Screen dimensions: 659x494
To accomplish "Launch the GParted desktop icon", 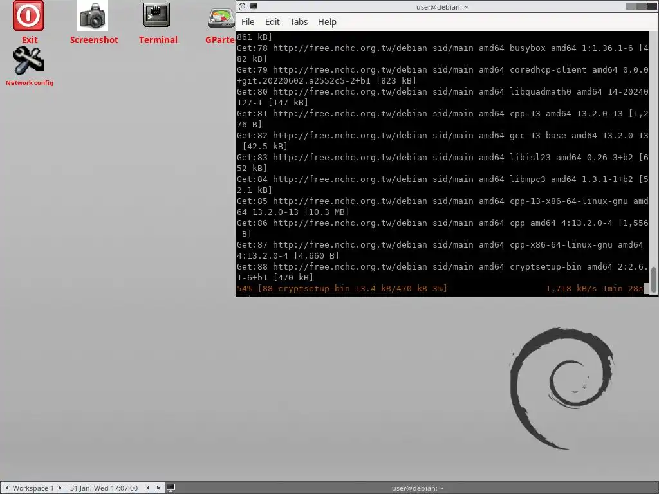I will (221, 19).
